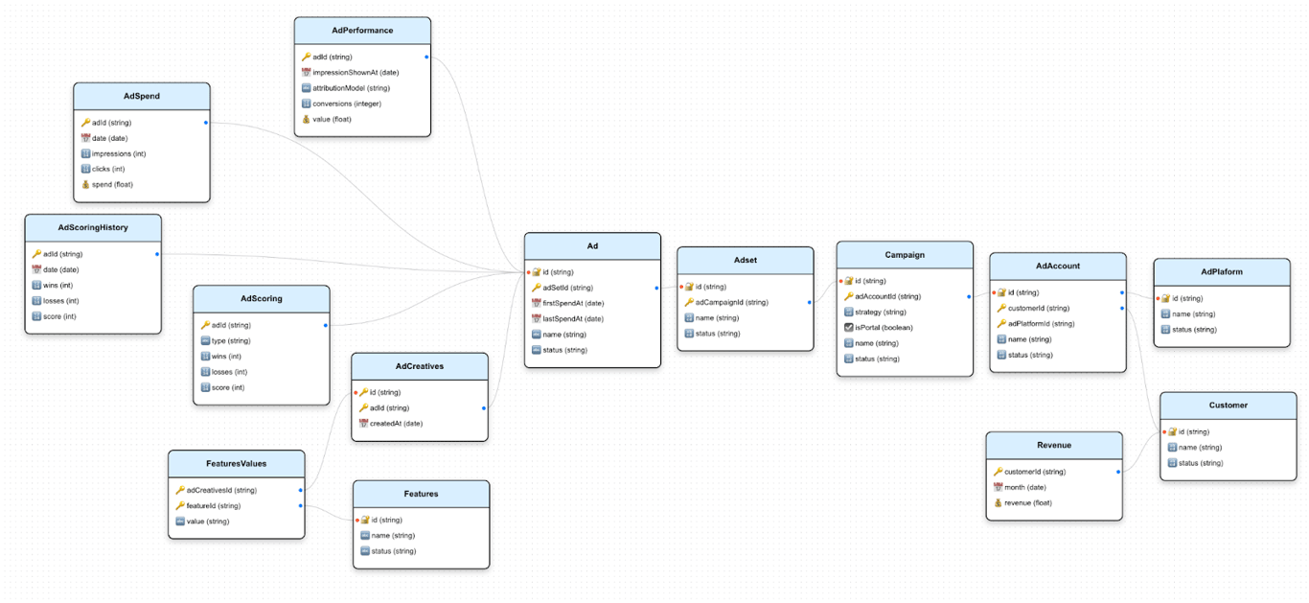The height and width of the screenshot is (603, 1309).
Task: Click the status (string) field in Adset
Action: coord(746,334)
